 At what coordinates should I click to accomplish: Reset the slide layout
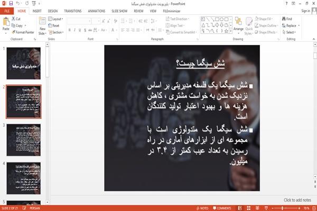tap(54, 25)
